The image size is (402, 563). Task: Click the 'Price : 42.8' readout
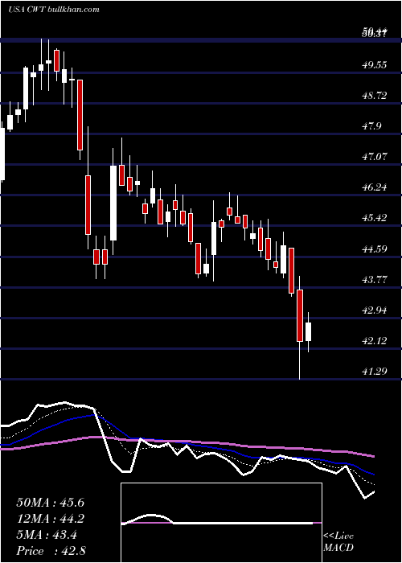[50, 551]
